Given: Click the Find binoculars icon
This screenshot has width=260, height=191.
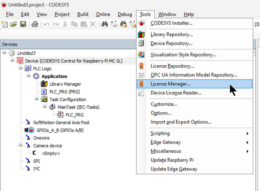Looking at the screenshot, I should pyautogui.click(x=105, y=24).
